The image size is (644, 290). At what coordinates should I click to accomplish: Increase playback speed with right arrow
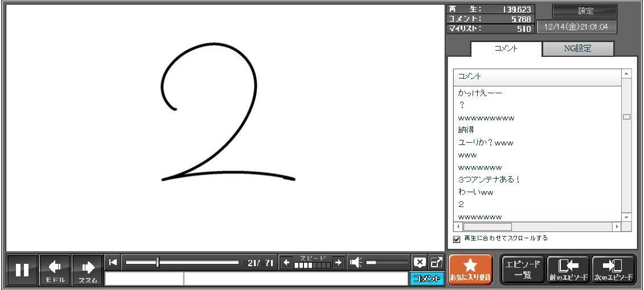point(338,262)
